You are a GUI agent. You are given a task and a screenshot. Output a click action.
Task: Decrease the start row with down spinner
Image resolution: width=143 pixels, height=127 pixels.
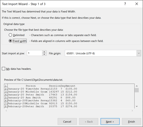click(x=44, y=54)
